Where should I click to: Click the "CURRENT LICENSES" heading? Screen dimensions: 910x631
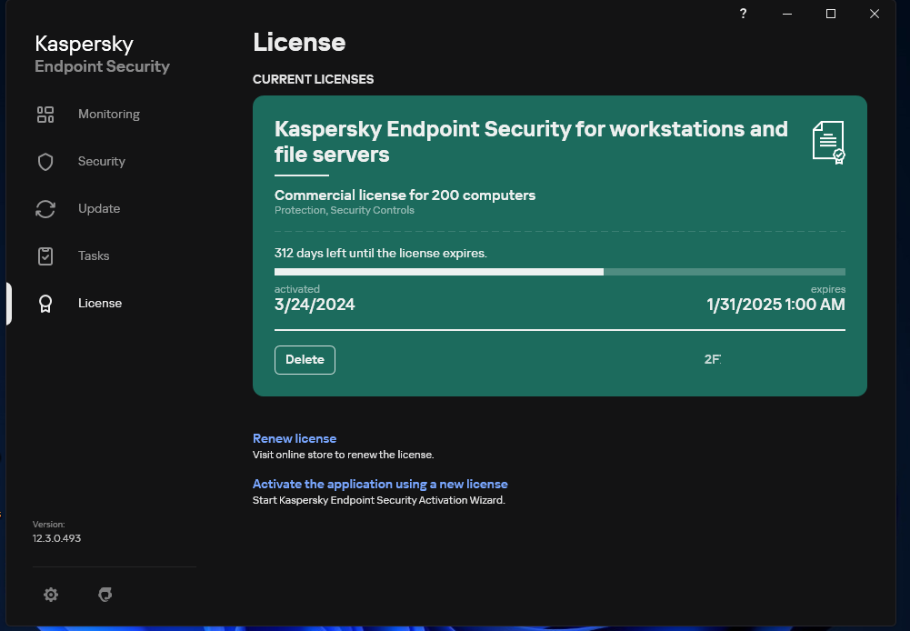[x=314, y=79]
